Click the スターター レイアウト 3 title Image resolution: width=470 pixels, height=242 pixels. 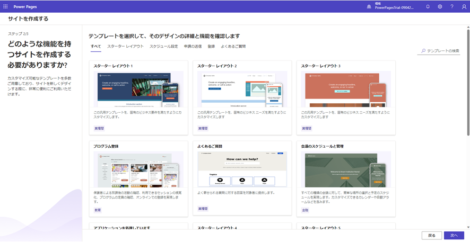pyautogui.click(x=321, y=66)
